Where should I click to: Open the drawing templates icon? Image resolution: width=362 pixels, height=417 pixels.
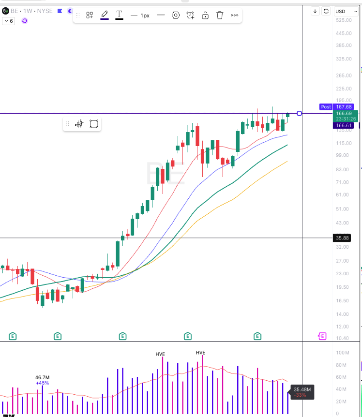[x=90, y=15]
